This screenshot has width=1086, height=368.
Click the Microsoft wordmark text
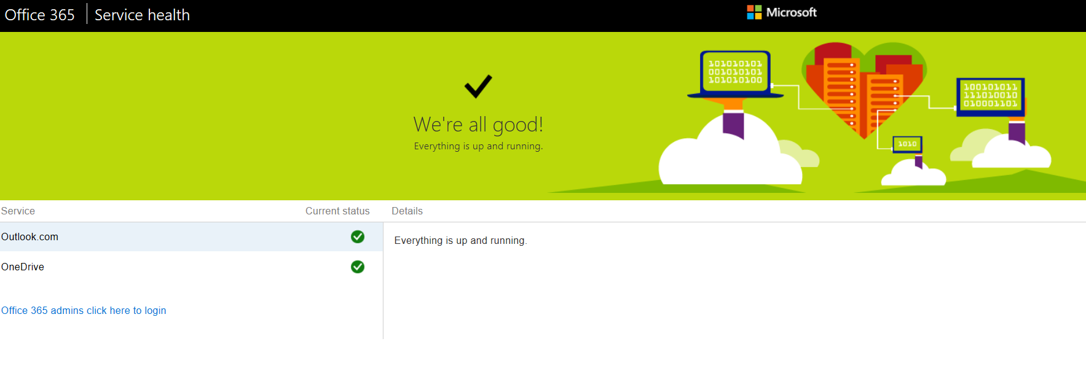point(792,12)
